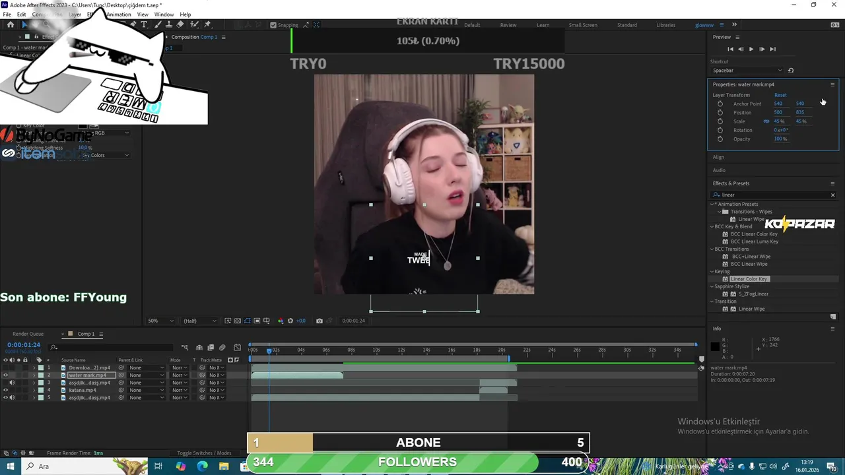
Task: Take Snapshot with the camera icon
Action: click(320, 321)
